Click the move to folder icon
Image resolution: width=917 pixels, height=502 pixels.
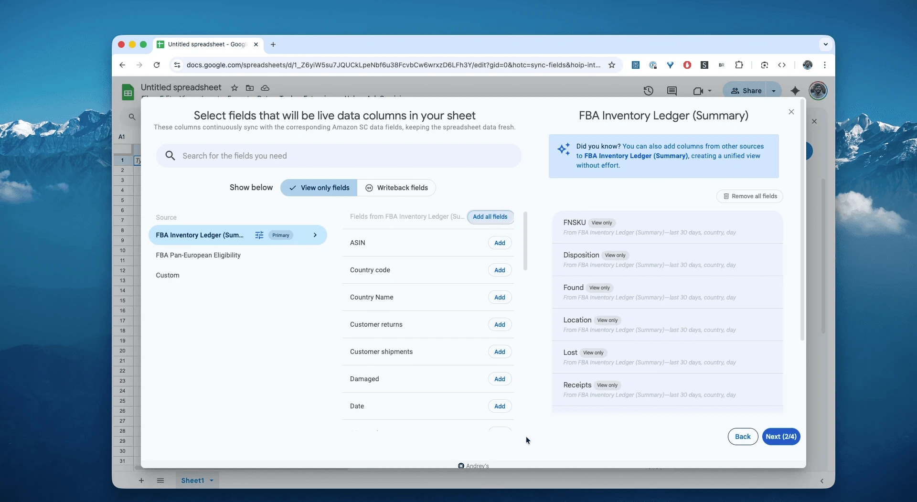pos(250,88)
